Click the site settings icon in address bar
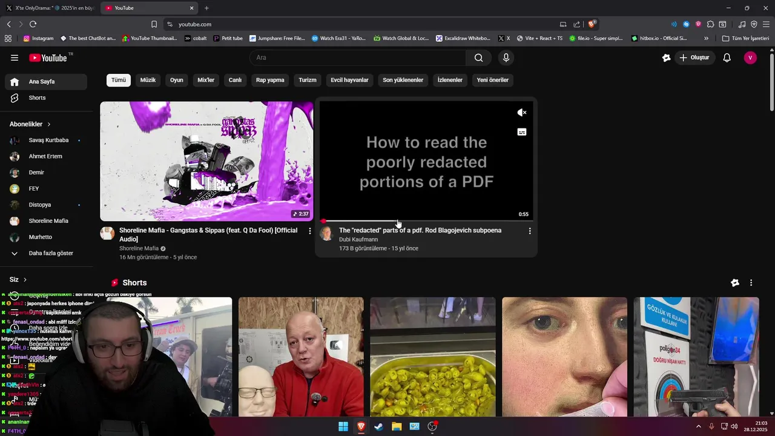 coord(170,24)
